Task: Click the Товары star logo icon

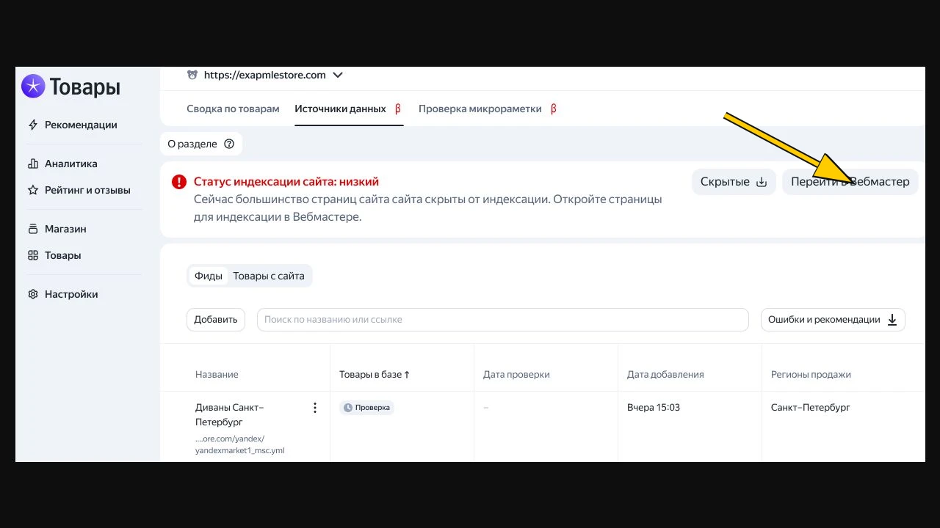Action: (x=33, y=87)
